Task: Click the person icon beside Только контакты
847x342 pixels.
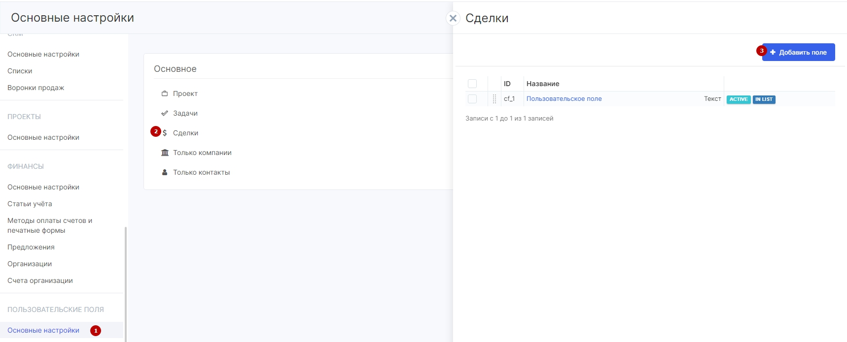Action: pos(165,172)
